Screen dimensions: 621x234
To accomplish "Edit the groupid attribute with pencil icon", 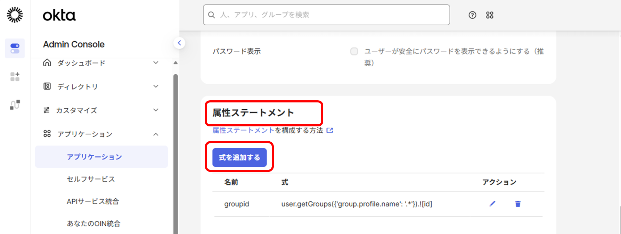I will point(492,204).
